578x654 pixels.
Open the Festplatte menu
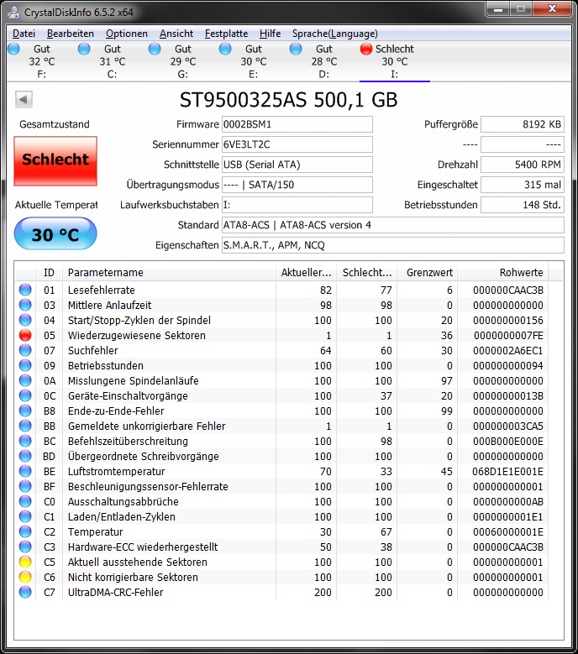pos(226,34)
